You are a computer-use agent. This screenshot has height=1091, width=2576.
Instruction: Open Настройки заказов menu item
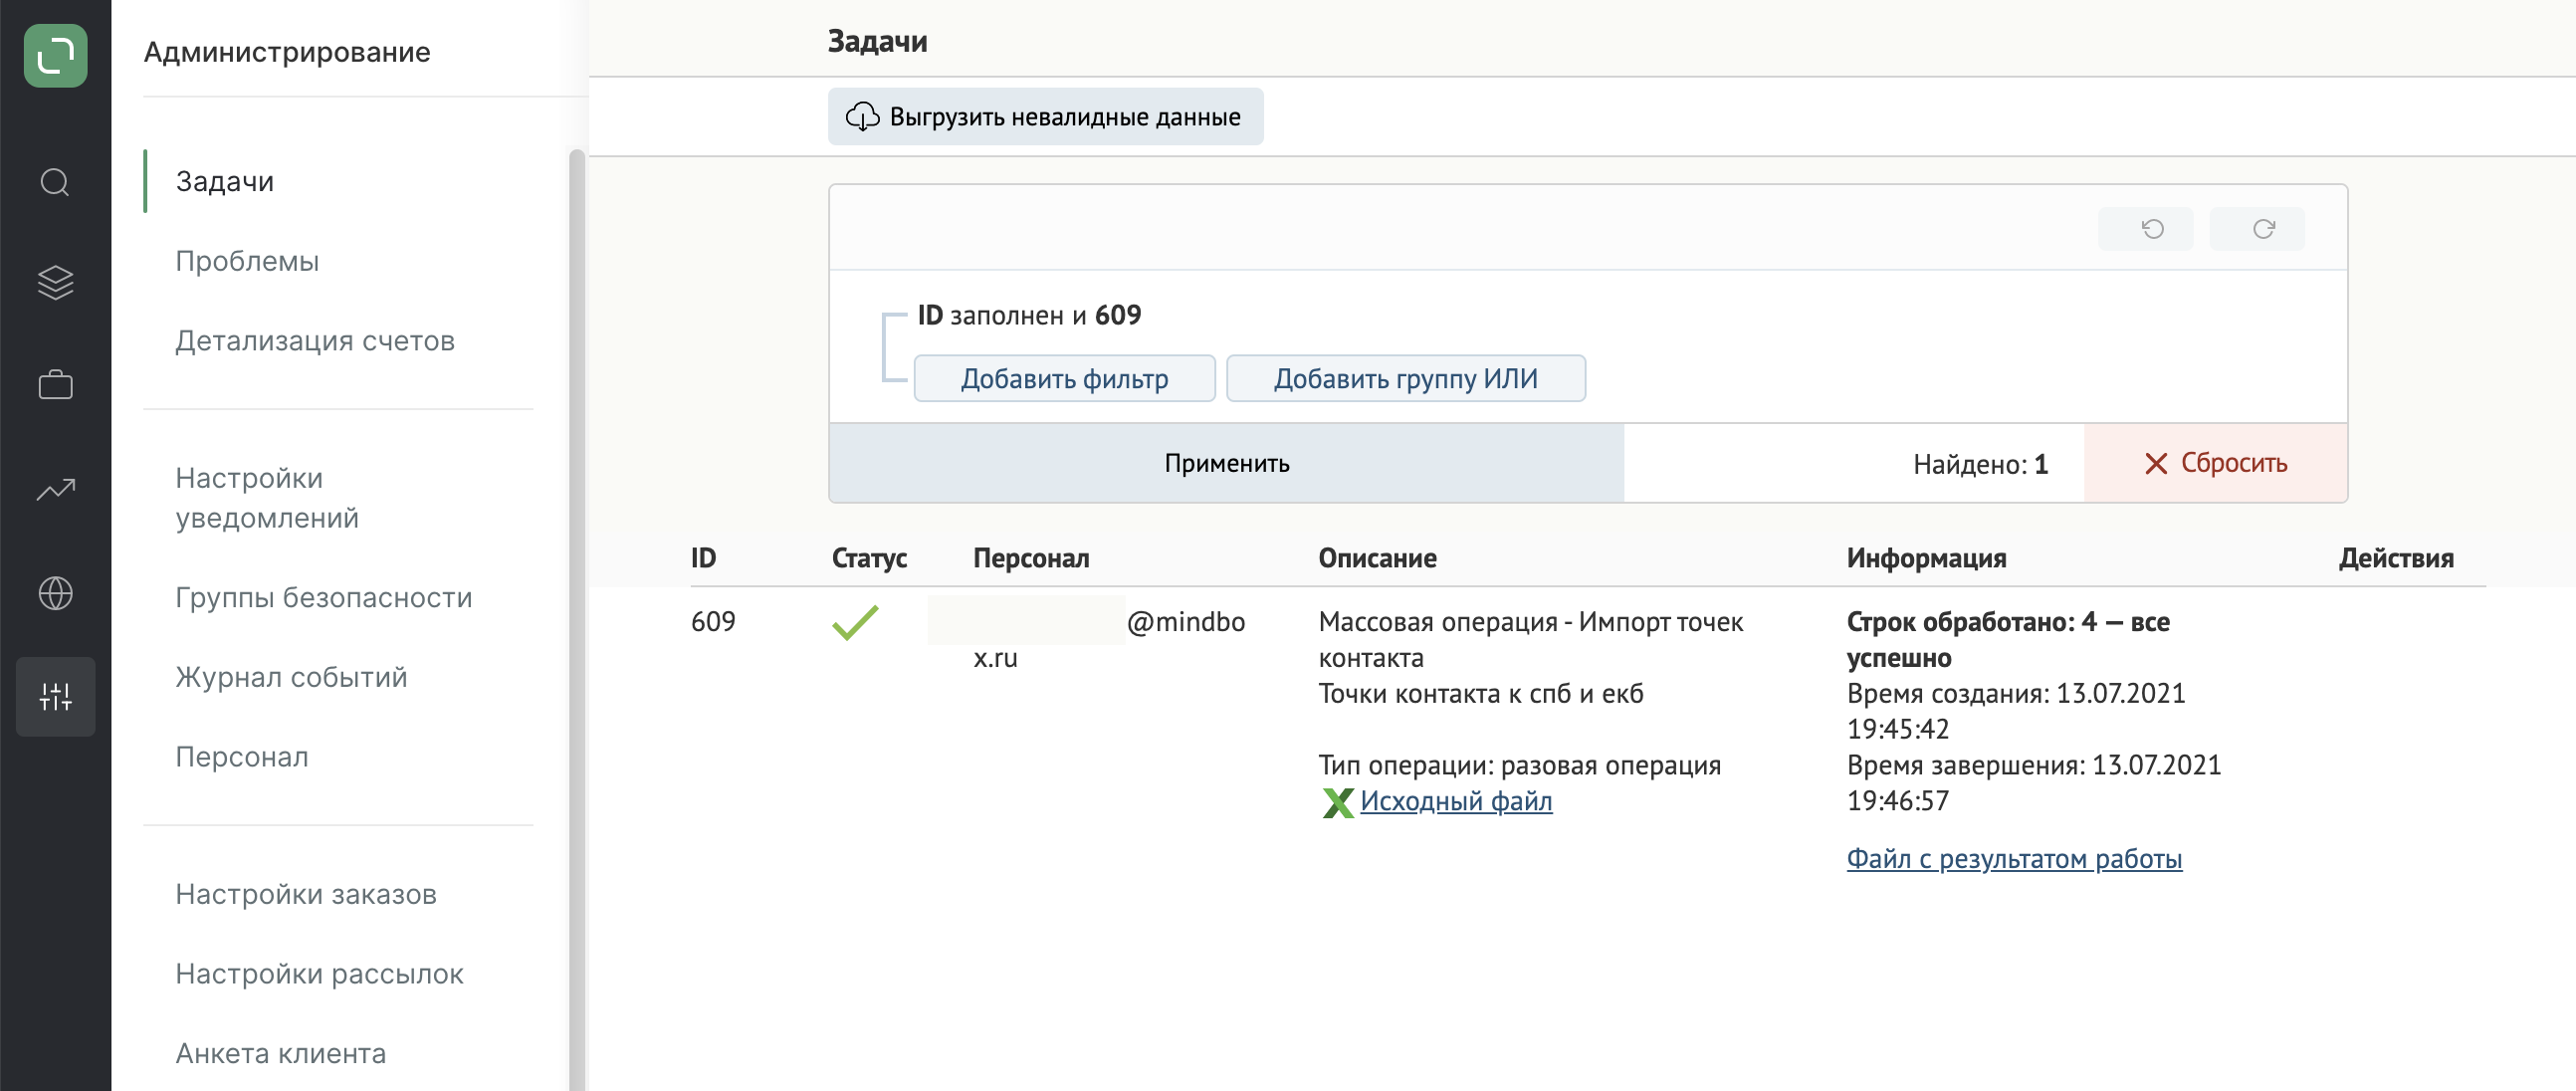306,894
